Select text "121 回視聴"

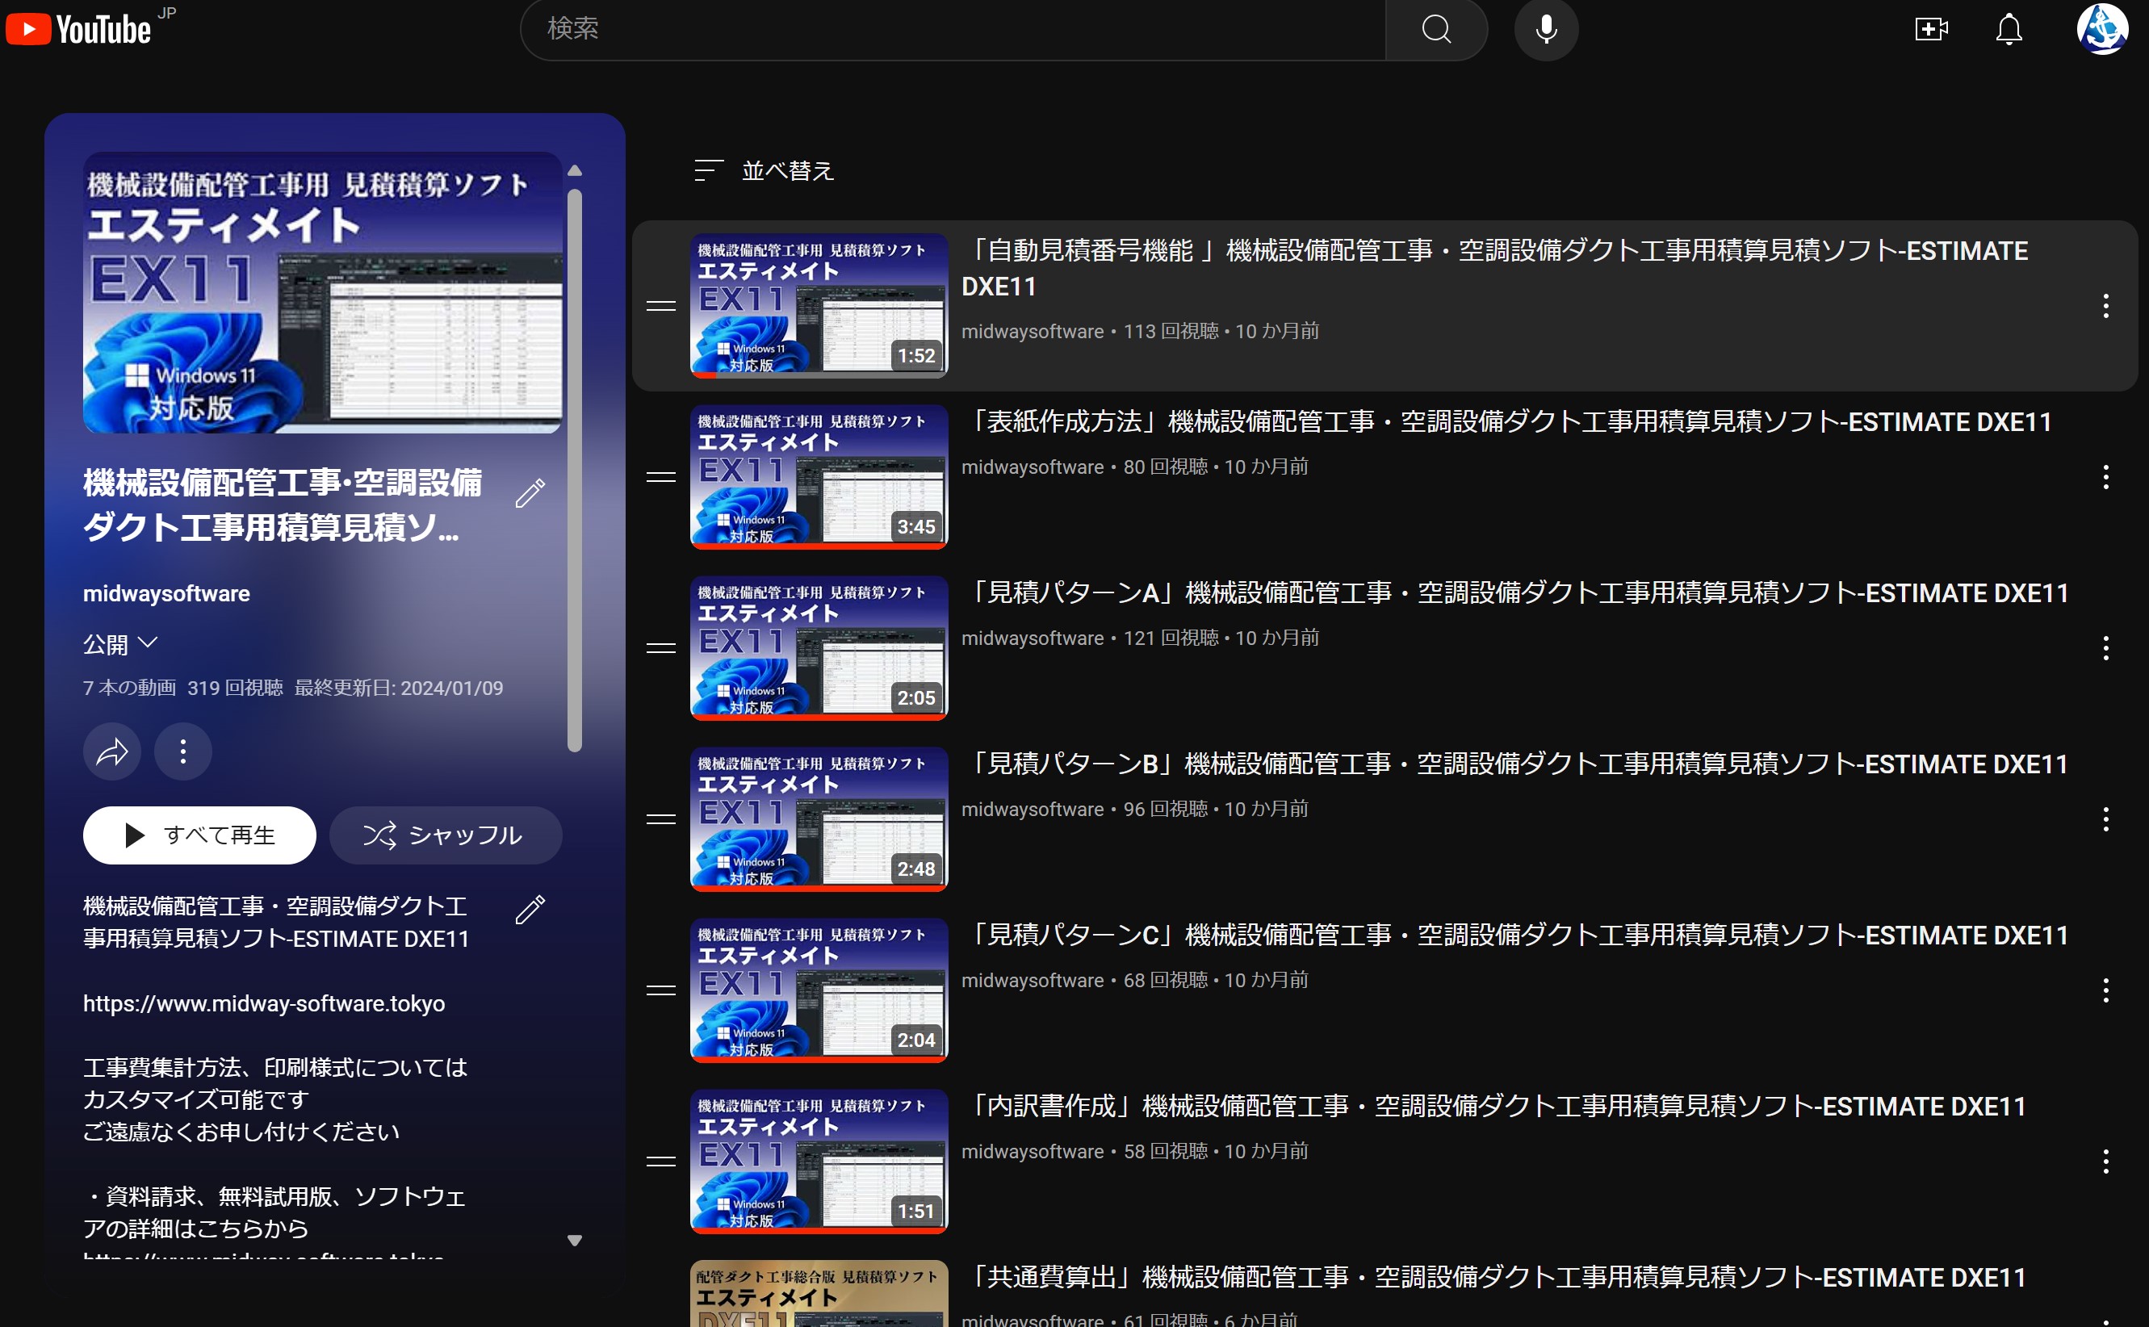(1171, 638)
